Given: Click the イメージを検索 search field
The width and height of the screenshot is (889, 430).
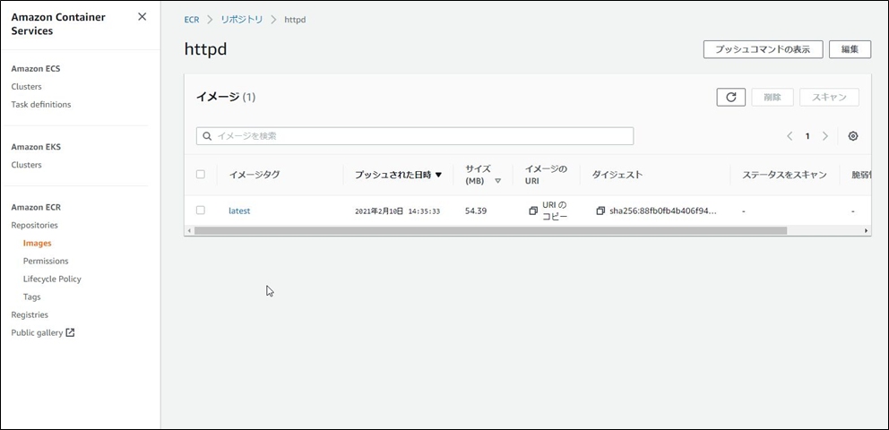Looking at the screenshot, I should [415, 136].
